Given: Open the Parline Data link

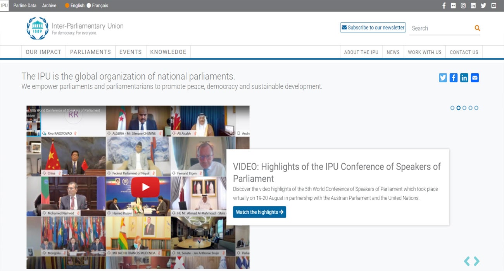Looking at the screenshot, I should pyautogui.click(x=25, y=5).
